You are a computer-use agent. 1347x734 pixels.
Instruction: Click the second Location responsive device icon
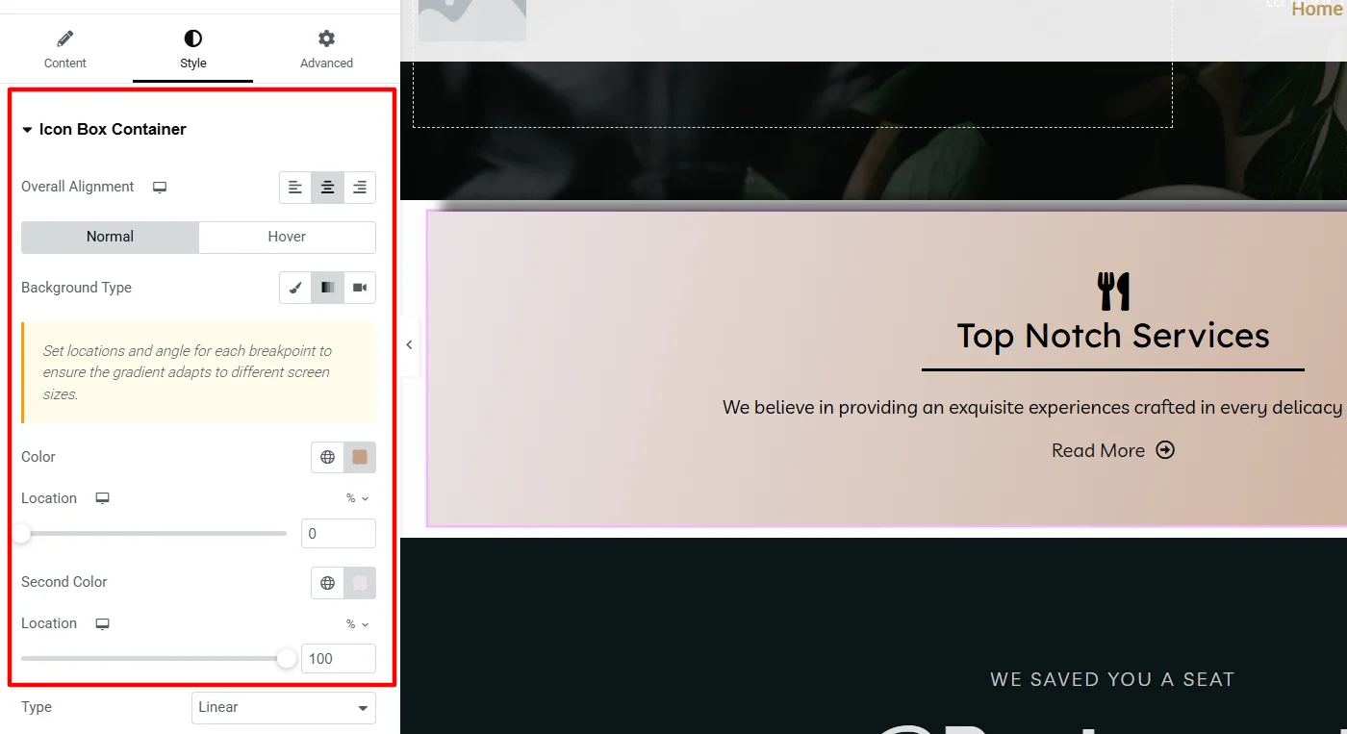[x=102, y=623]
